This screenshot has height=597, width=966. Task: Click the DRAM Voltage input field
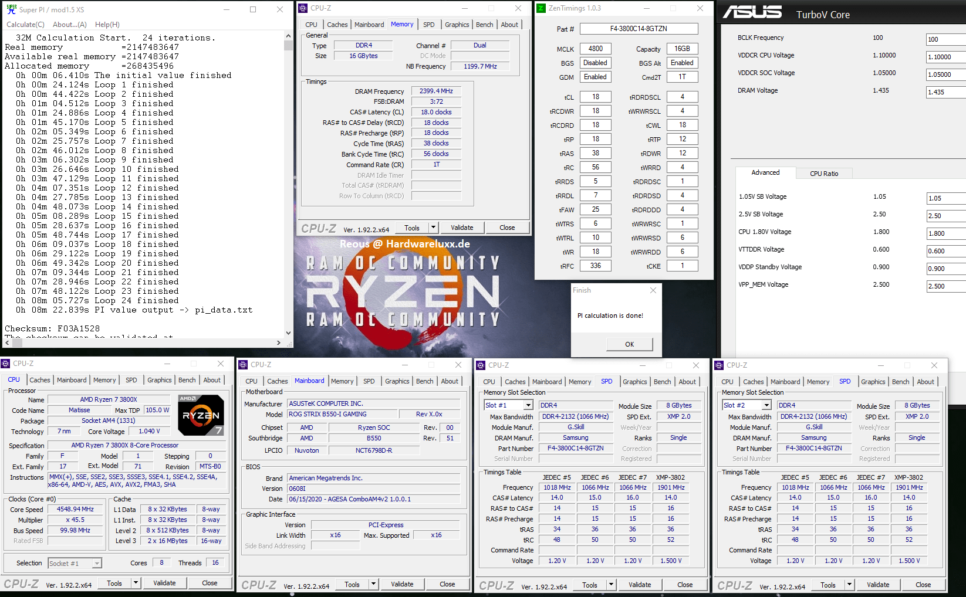[945, 92]
